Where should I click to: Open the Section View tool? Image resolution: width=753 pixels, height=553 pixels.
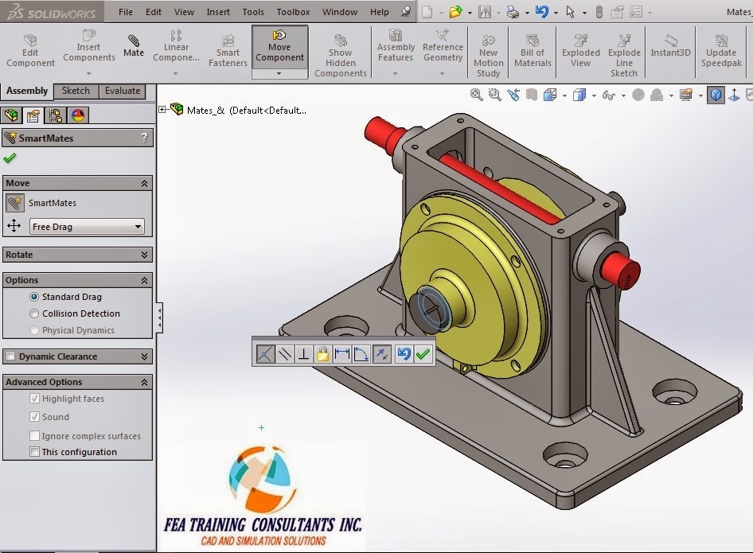pos(531,95)
